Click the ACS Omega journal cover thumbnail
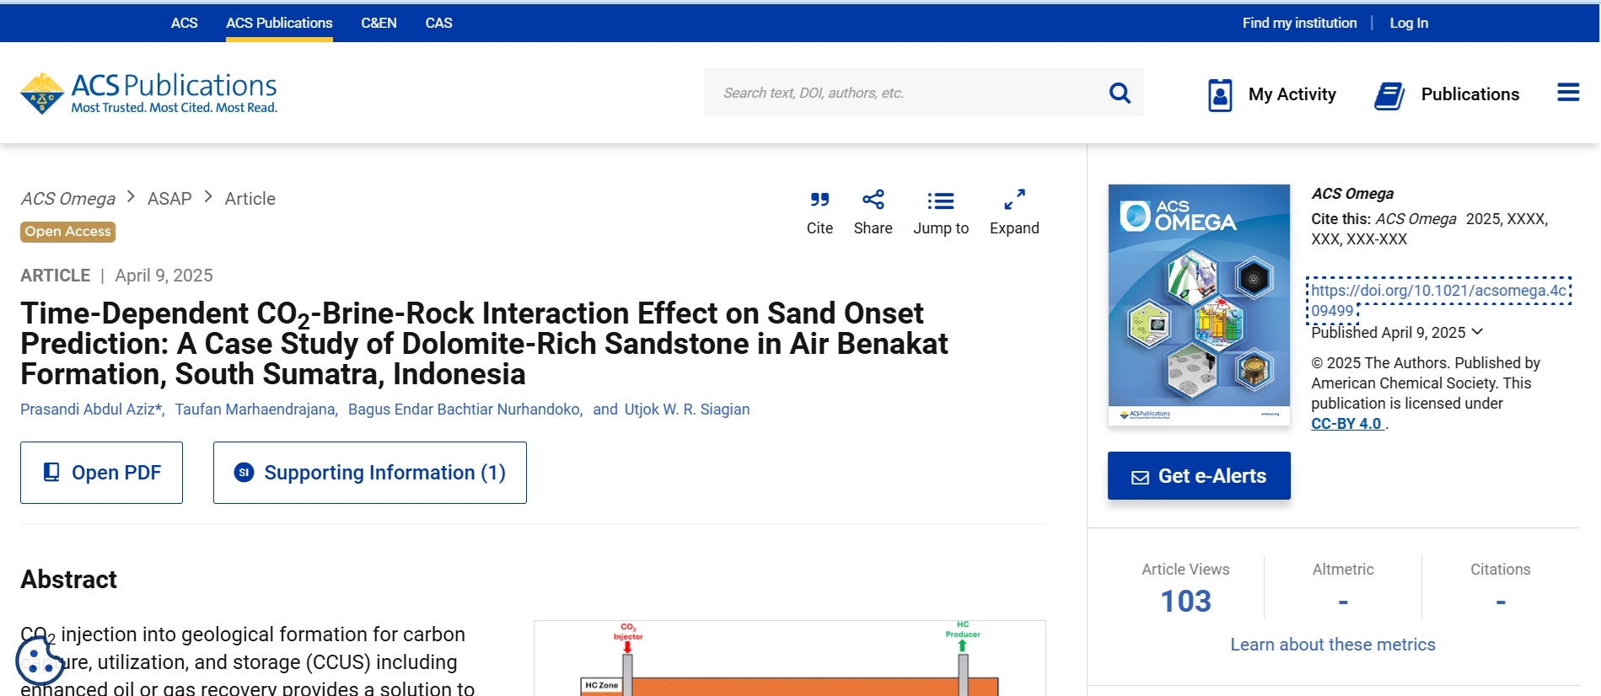Viewport: 1601px width, 696px height. click(1199, 305)
